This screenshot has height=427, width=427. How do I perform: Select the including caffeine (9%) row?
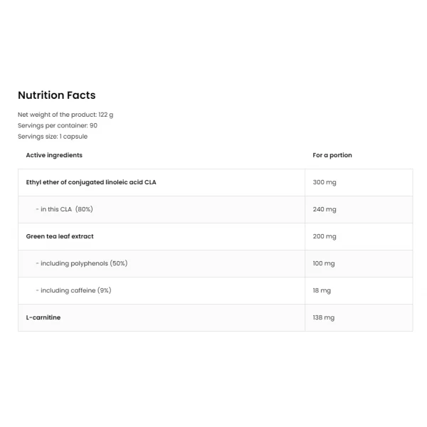(x=216, y=290)
